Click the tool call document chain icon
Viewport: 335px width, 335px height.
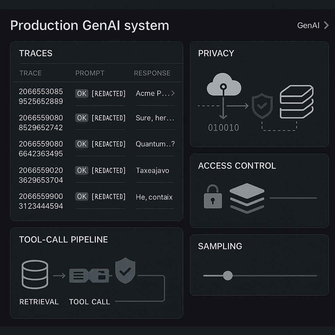click(89, 275)
